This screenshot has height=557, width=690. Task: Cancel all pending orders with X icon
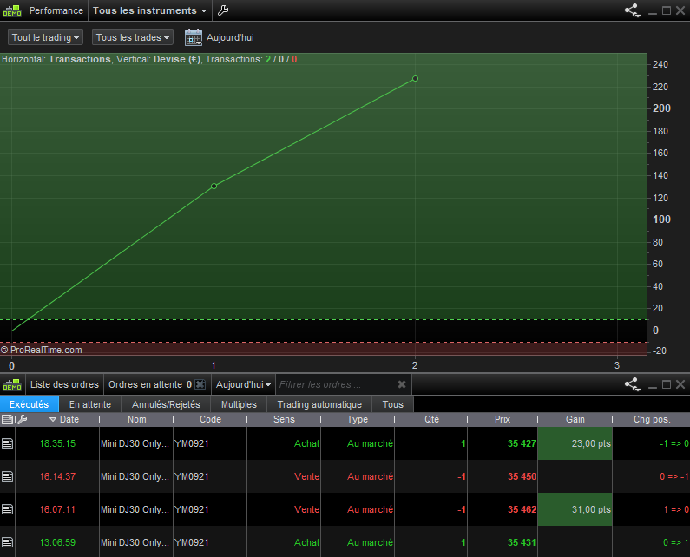click(200, 384)
